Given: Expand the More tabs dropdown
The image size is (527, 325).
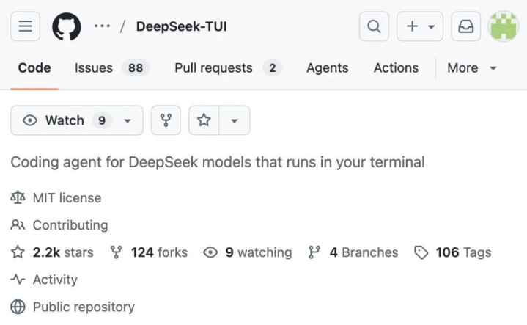Looking at the screenshot, I should pyautogui.click(x=472, y=68).
